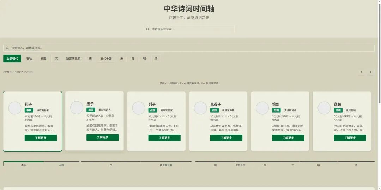
Task: Go to next poet with the right chevron
Action: (370, 72)
